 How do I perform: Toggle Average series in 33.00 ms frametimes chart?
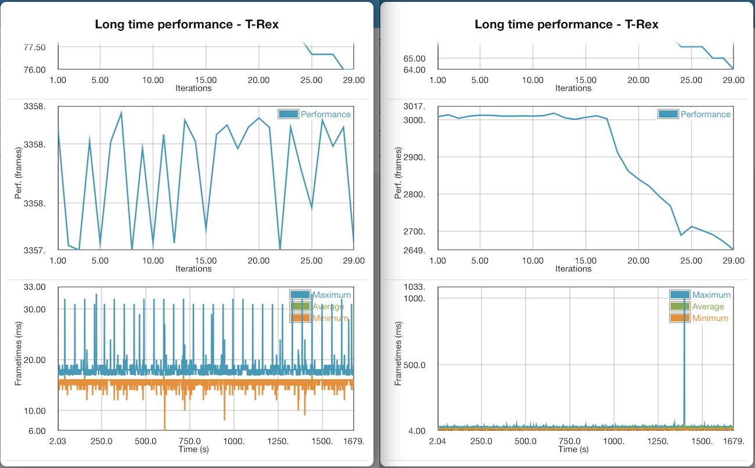(300, 306)
